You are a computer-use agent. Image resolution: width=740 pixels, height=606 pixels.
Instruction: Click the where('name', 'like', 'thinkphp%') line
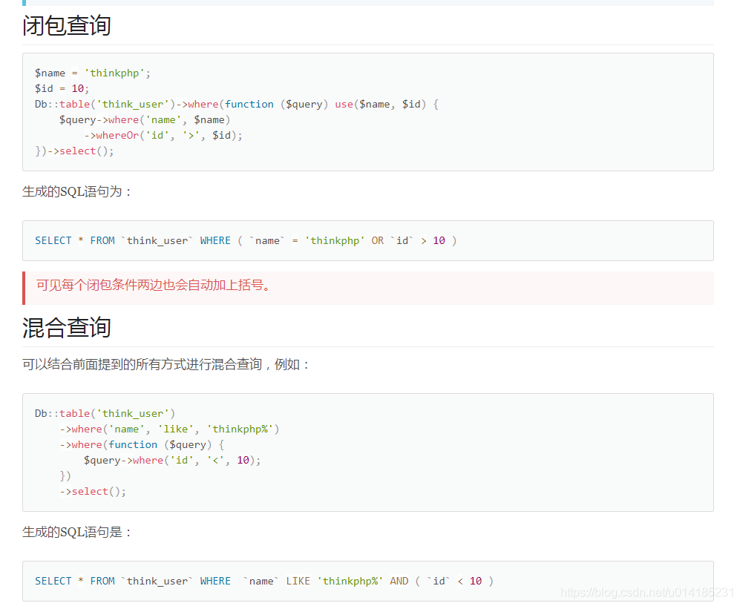coord(169,429)
